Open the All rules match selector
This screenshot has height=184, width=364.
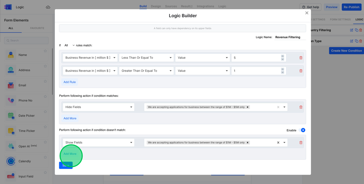[x=69, y=45]
